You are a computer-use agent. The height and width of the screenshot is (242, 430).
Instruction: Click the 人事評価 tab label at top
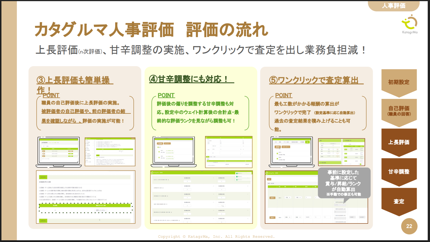coord(393,6)
